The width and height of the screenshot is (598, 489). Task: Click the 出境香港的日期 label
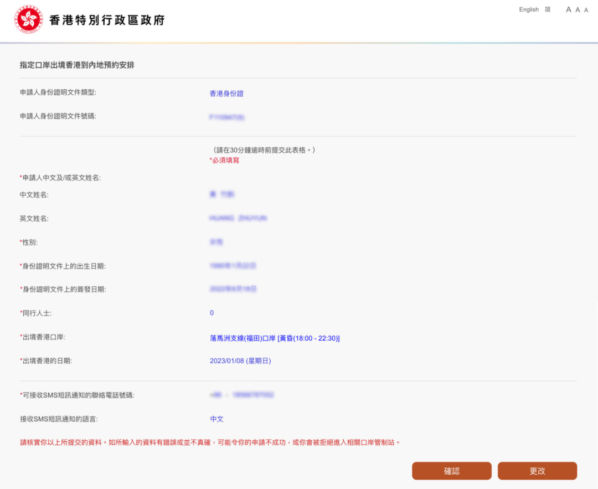pyautogui.click(x=46, y=361)
